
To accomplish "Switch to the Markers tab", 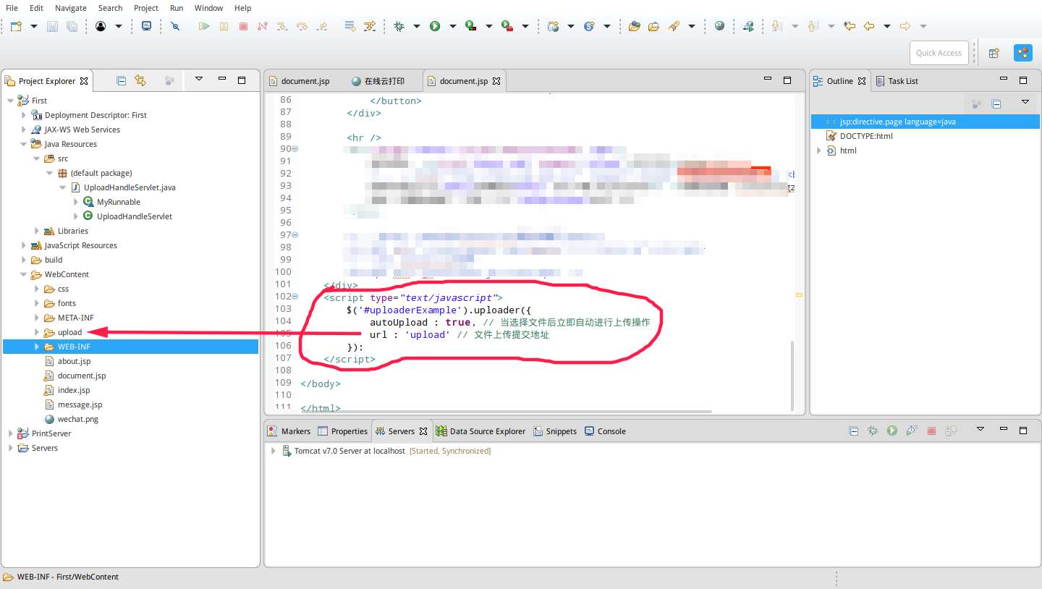I will point(289,431).
